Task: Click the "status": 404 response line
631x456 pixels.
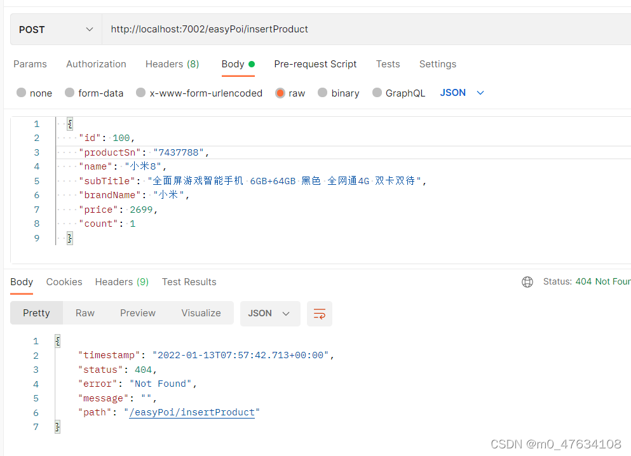Action: click(x=117, y=370)
